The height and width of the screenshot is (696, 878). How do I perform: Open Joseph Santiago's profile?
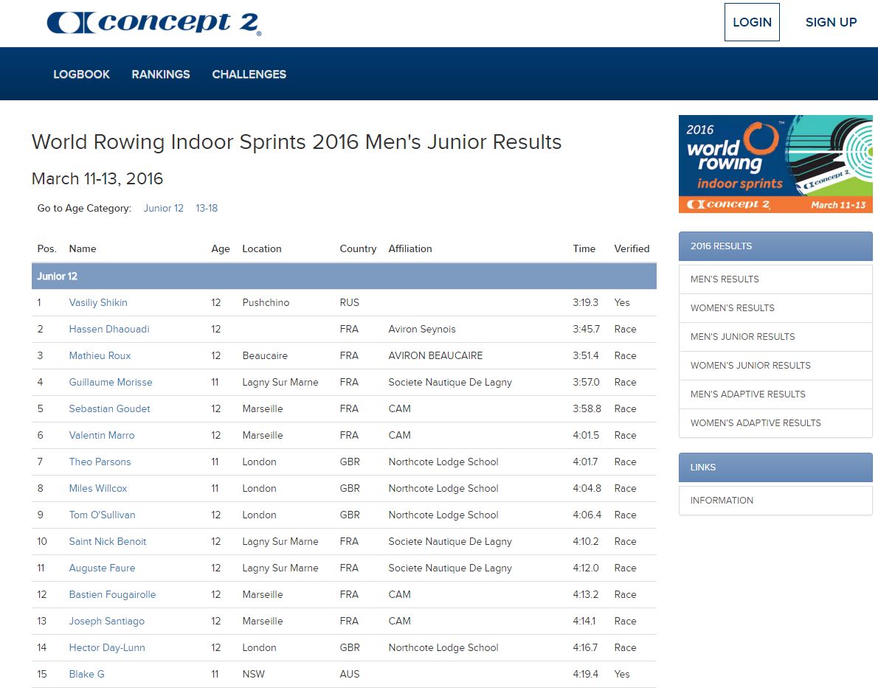coord(106,621)
